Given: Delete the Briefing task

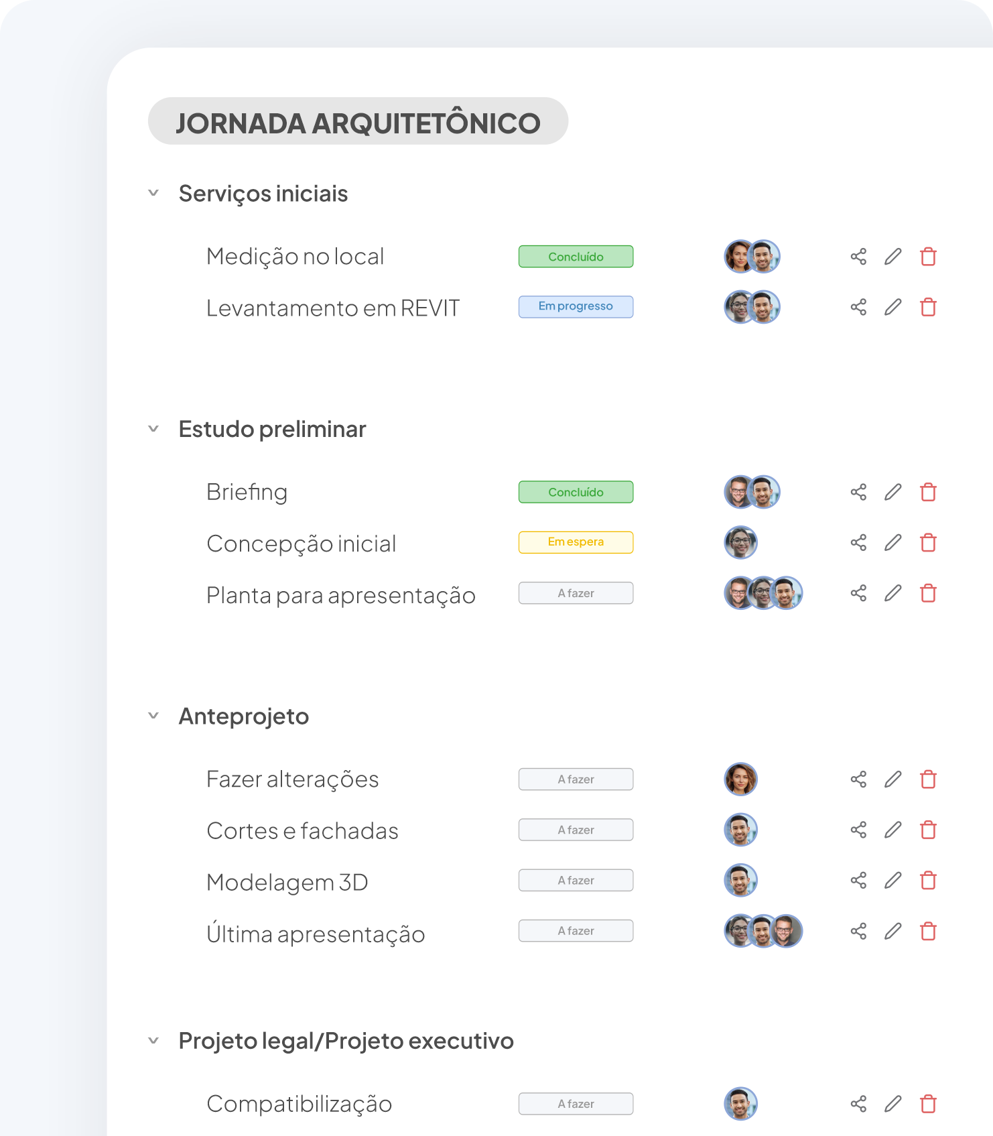Looking at the screenshot, I should (x=928, y=492).
